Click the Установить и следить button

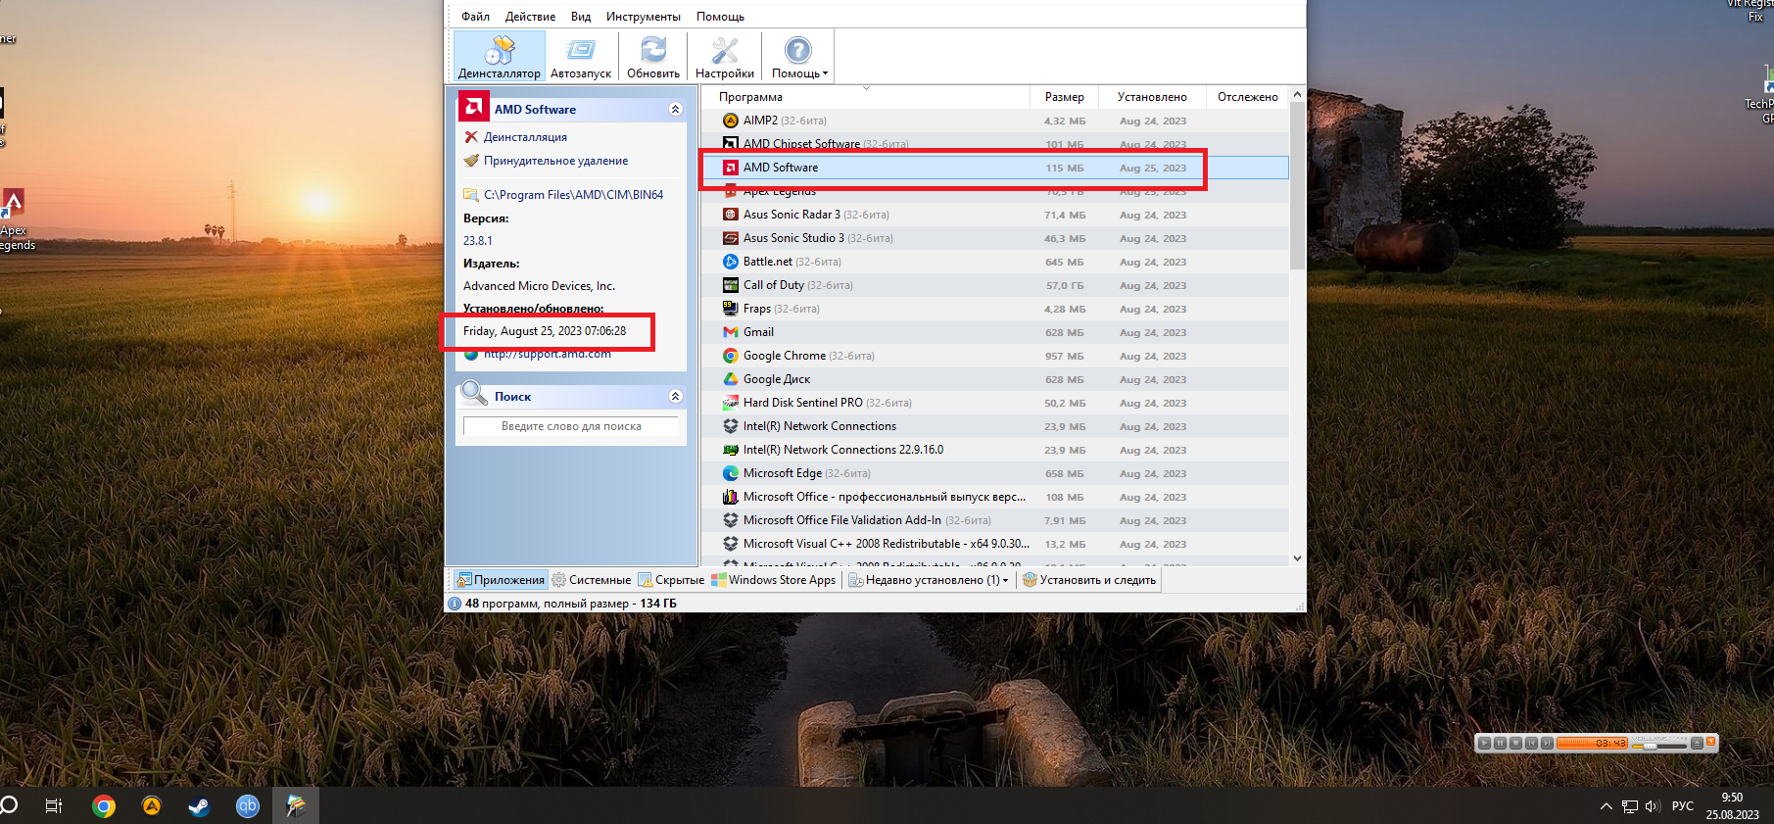click(x=1089, y=580)
